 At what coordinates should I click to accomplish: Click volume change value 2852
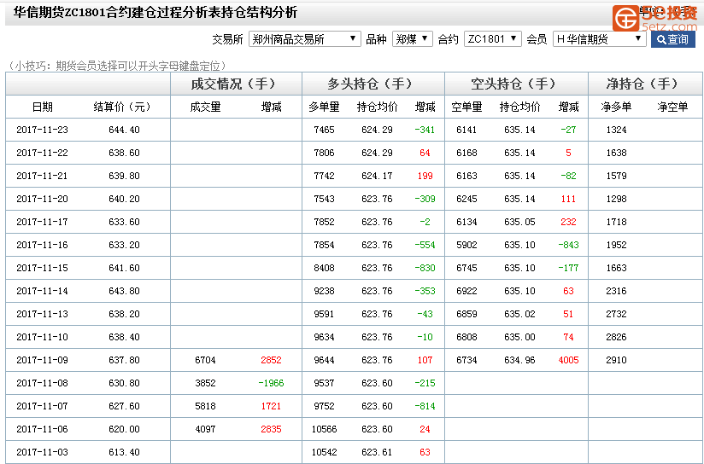pos(271,360)
